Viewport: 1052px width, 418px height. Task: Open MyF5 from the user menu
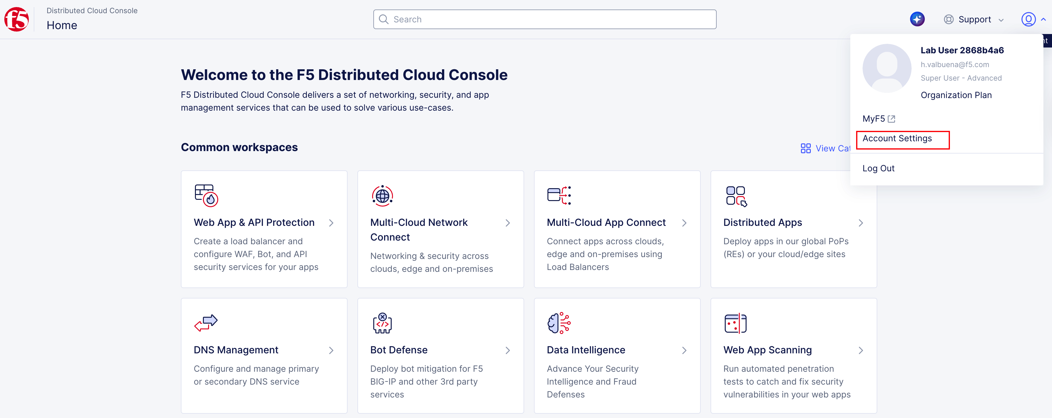(x=874, y=119)
